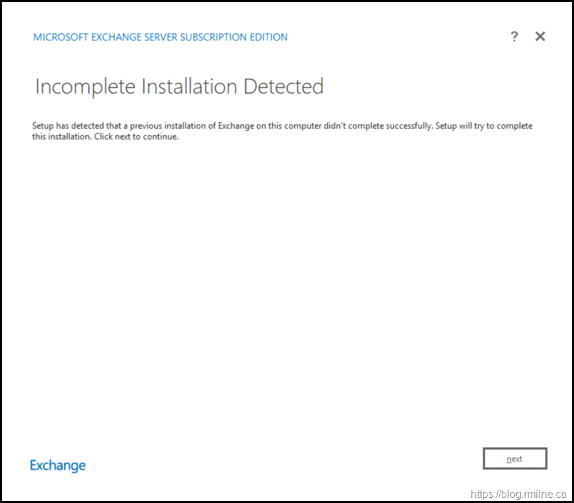Open the blog.rmilne.ca watermark link
Viewport: 574px width, 503px height.
click(519, 494)
